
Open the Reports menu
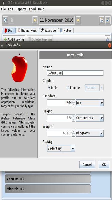pos(21,9)
